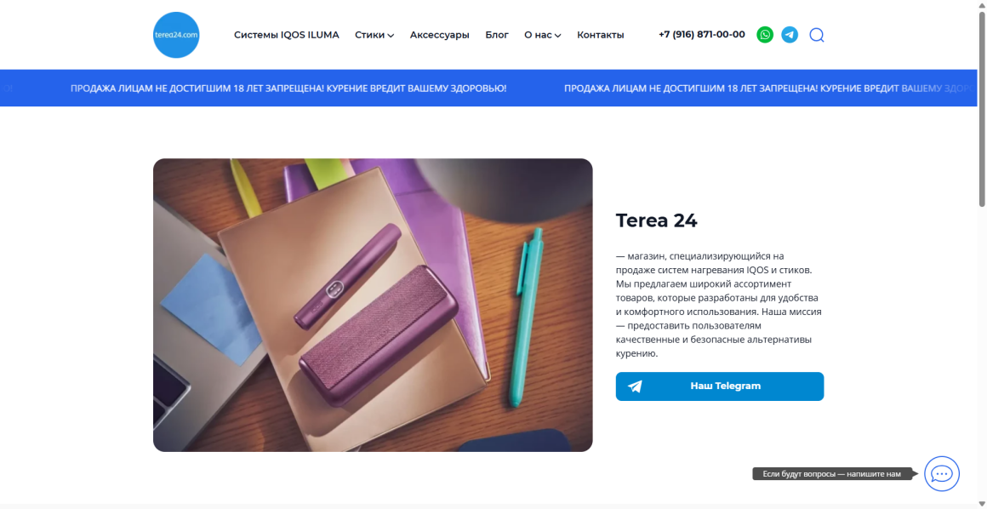Viewport: 987px width, 509px height.
Task: Click the Наш Telegram button
Action: tap(720, 386)
